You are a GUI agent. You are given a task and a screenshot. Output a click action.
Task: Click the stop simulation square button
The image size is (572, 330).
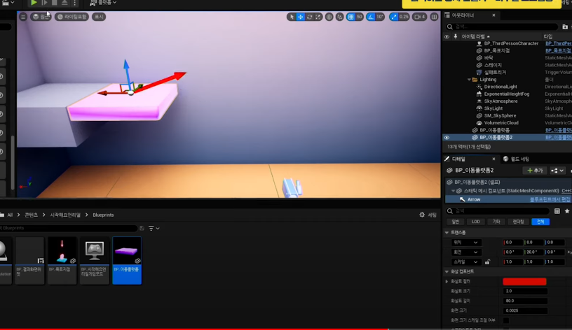click(x=55, y=3)
